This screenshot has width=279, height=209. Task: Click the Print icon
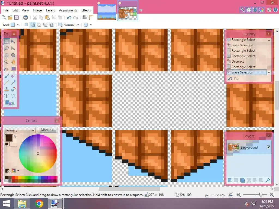(x=26, y=17)
